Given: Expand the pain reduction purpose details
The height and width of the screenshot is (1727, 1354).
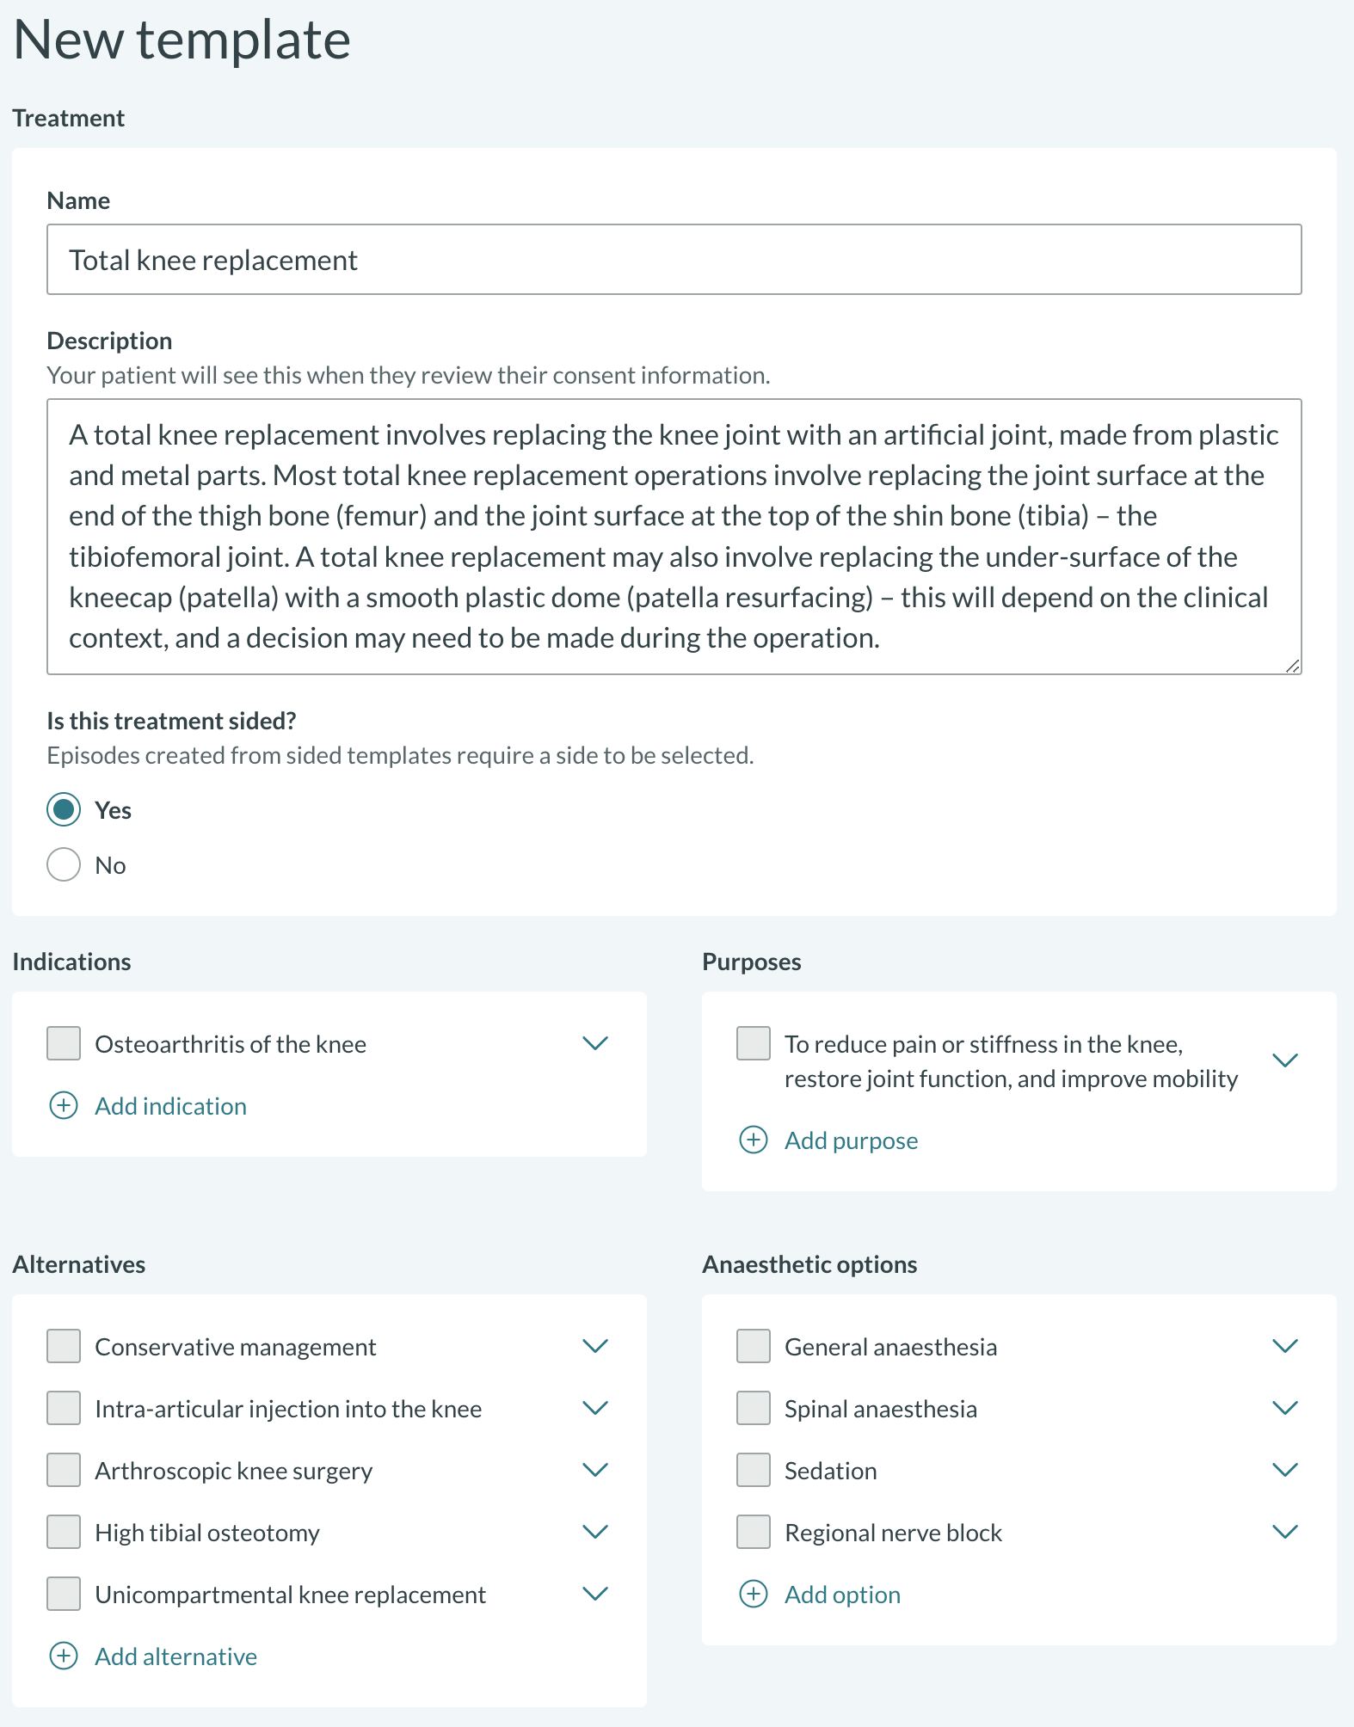Looking at the screenshot, I should click(1284, 1060).
